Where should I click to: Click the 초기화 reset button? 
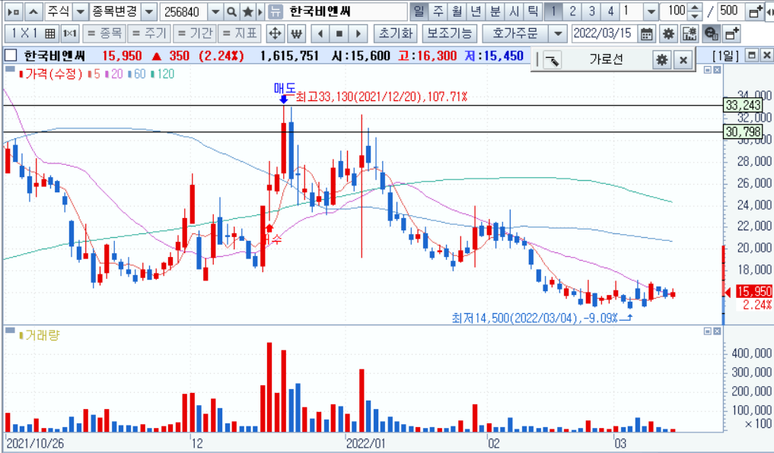tap(396, 33)
